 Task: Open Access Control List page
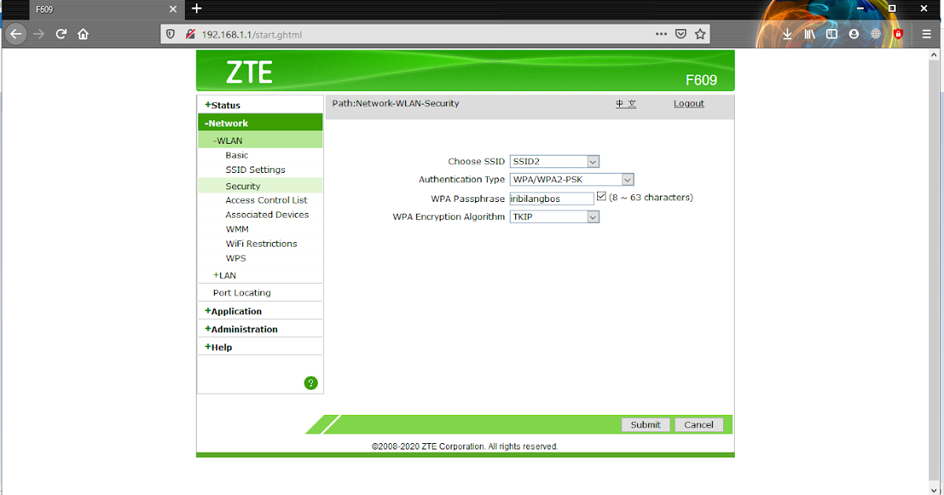[267, 200]
